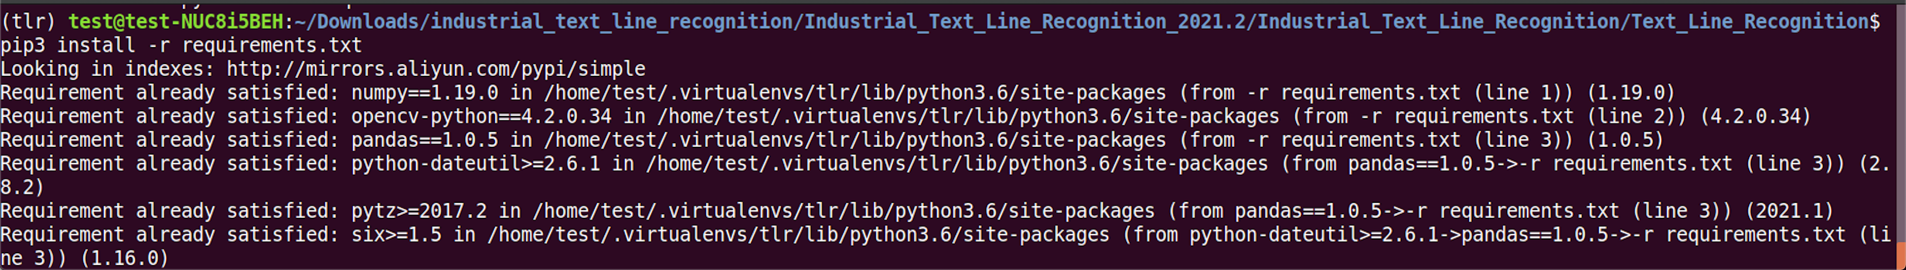This screenshot has width=1906, height=270.
Task: Click the opencv-python==4.2.0.34 requirement text
Action: click(481, 116)
